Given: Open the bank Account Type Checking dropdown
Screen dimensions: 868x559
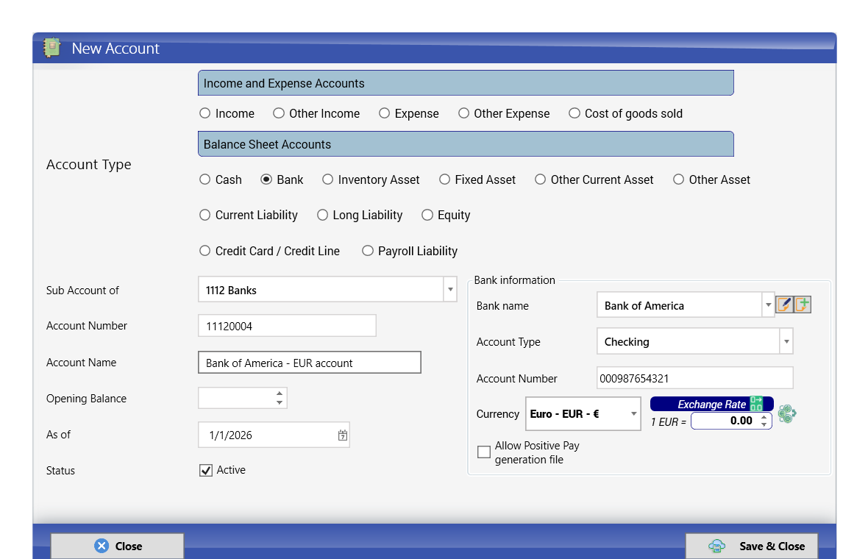Looking at the screenshot, I should click(786, 341).
